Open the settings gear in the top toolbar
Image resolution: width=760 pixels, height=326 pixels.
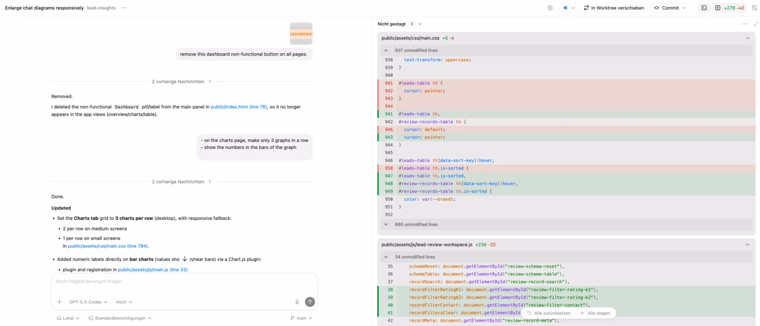coord(550,8)
